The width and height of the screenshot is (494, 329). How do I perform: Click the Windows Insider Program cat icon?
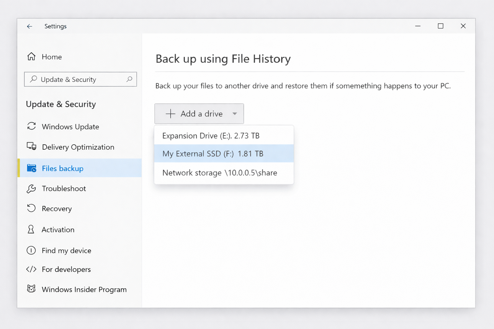(31, 289)
